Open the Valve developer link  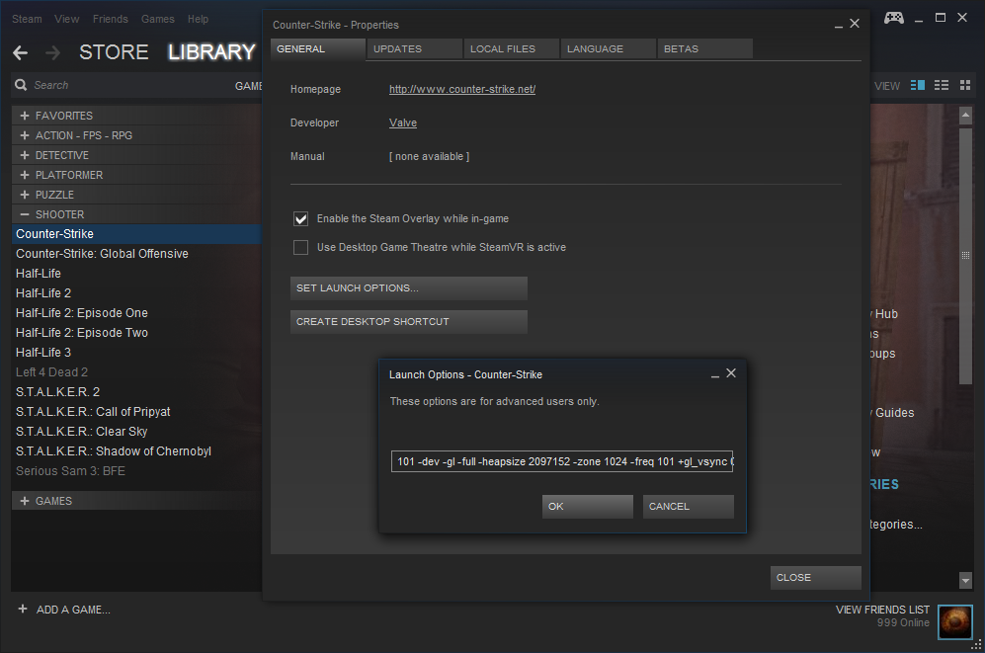(403, 123)
